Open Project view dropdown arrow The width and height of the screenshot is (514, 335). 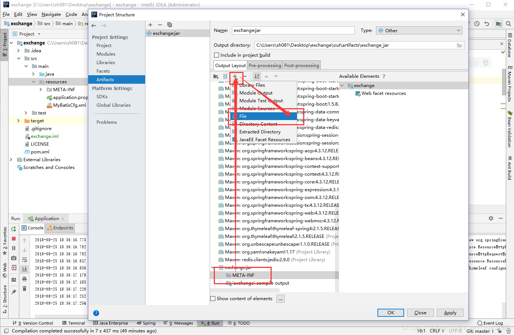[39, 34]
